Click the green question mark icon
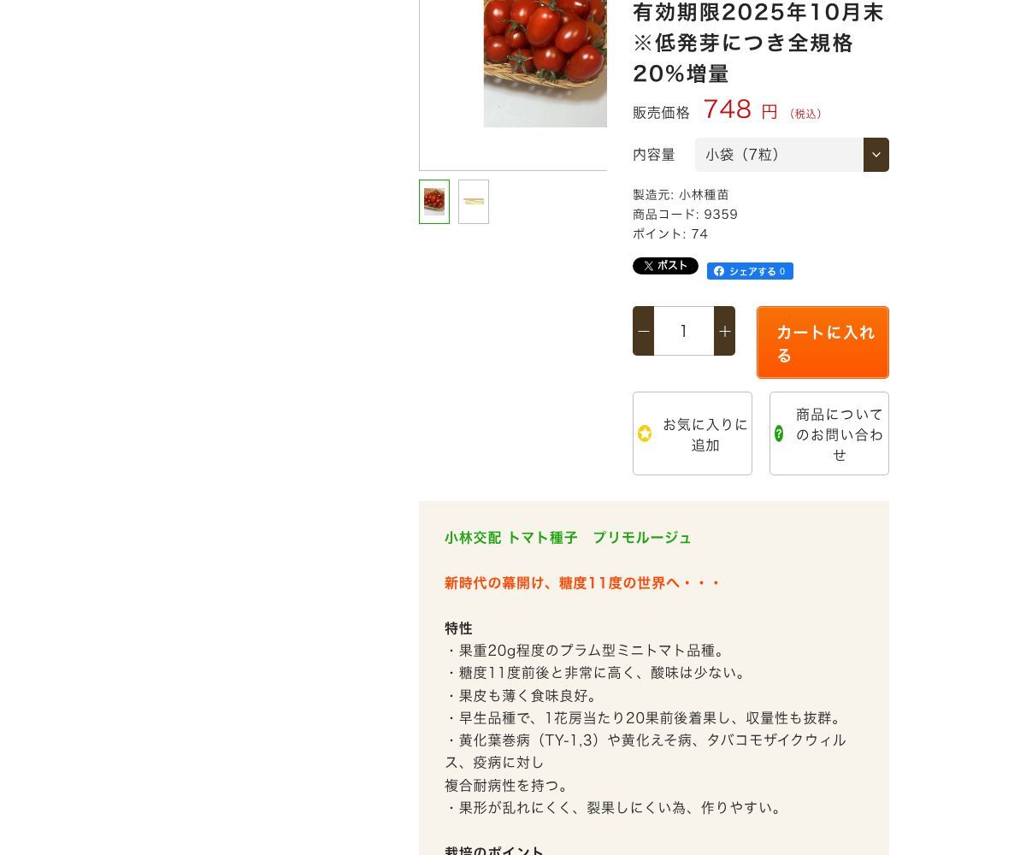 click(x=779, y=433)
